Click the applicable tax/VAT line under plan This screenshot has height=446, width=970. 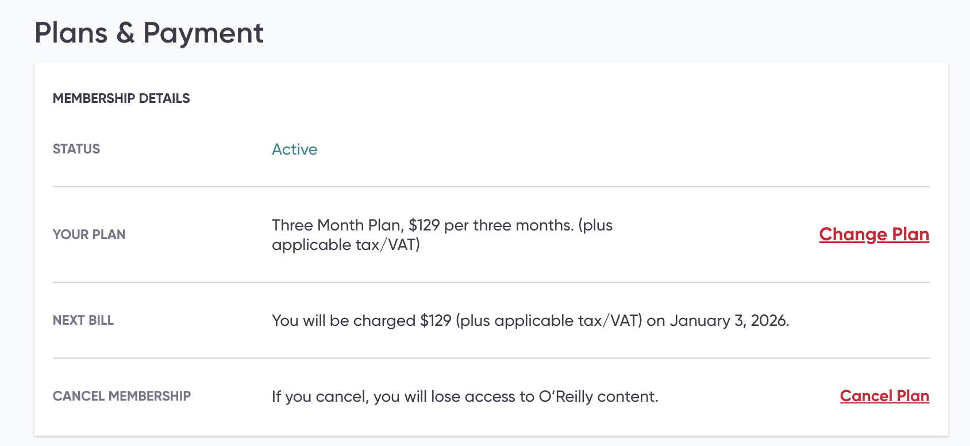tap(346, 245)
